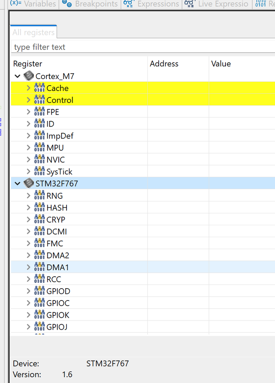Screen dimensions: 275x383
Task: Select the Cortex_M7 label text
Action: (x=55, y=76)
